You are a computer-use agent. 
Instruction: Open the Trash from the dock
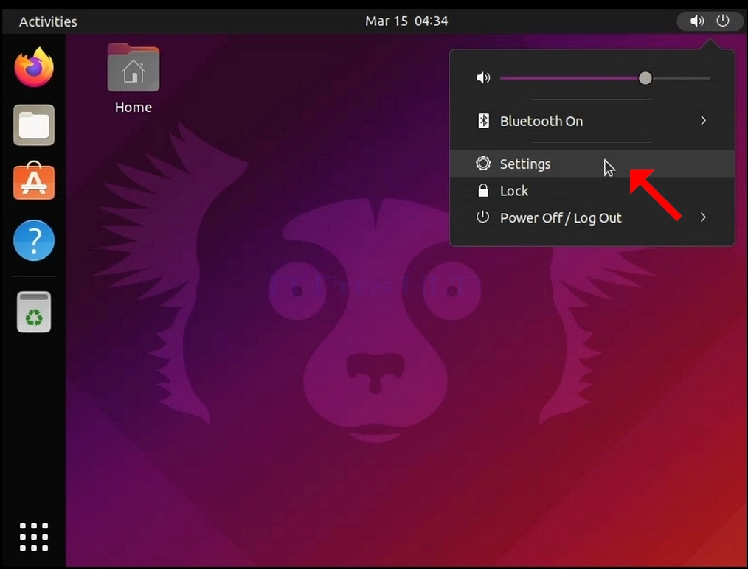click(34, 313)
